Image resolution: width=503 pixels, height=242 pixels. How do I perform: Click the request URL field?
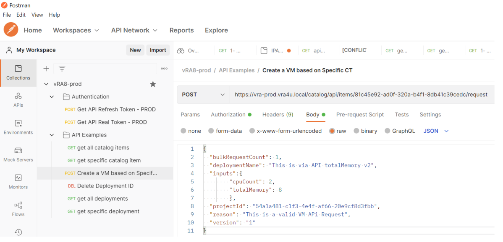click(361, 95)
